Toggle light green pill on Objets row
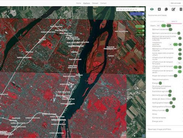183x138 pixels. [x=164, y=26]
